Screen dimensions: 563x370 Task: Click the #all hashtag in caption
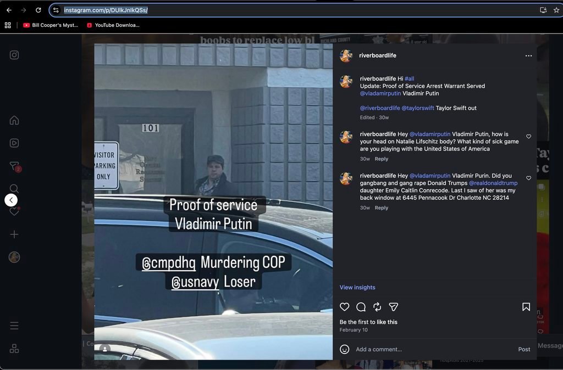pyautogui.click(x=409, y=79)
